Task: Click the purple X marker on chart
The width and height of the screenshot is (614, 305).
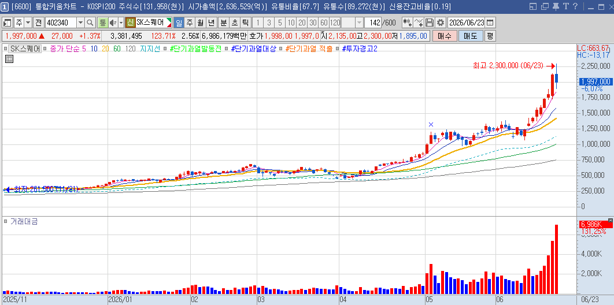Action: 431,125
